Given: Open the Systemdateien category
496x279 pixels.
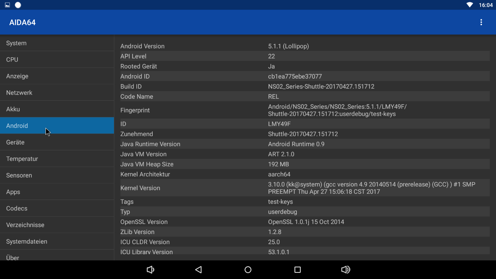Looking at the screenshot, I should 57,241.
